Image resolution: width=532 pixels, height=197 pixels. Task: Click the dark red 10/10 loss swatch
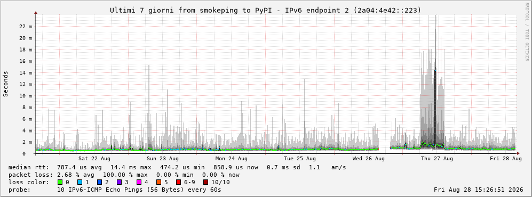pyautogui.click(x=206, y=183)
